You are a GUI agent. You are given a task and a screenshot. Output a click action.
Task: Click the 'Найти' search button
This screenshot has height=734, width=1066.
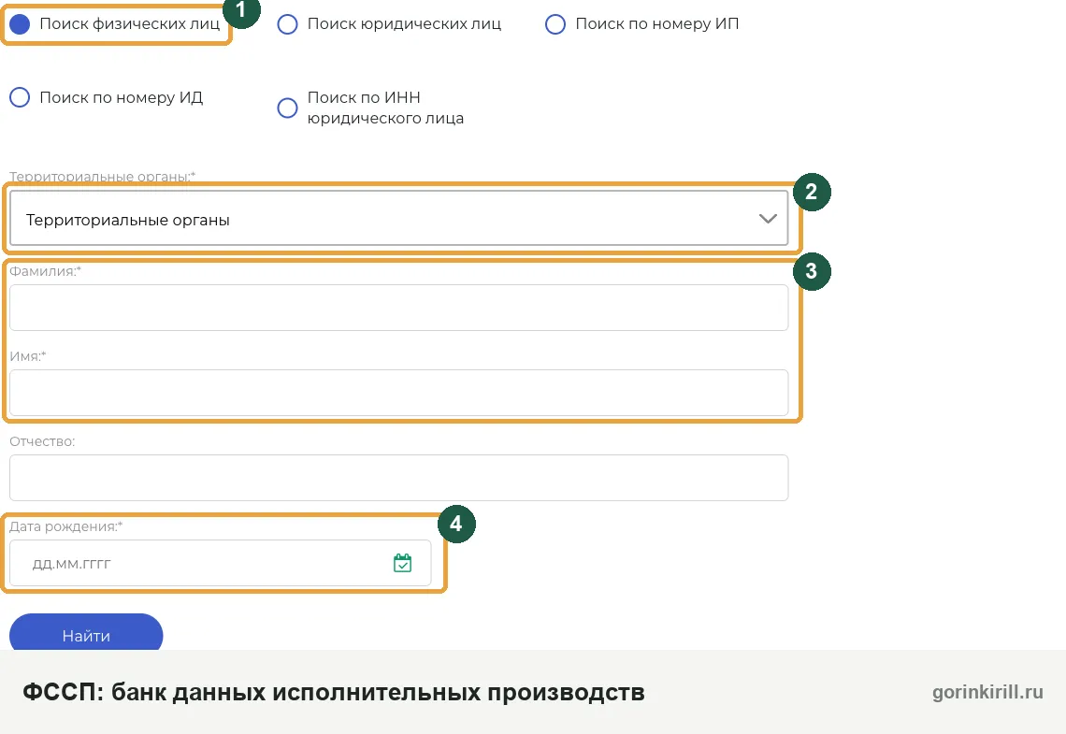tap(86, 633)
